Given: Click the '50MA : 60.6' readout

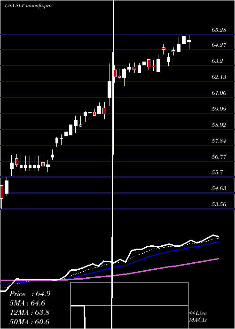Looking at the screenshot, I should [x=30, y=321].
